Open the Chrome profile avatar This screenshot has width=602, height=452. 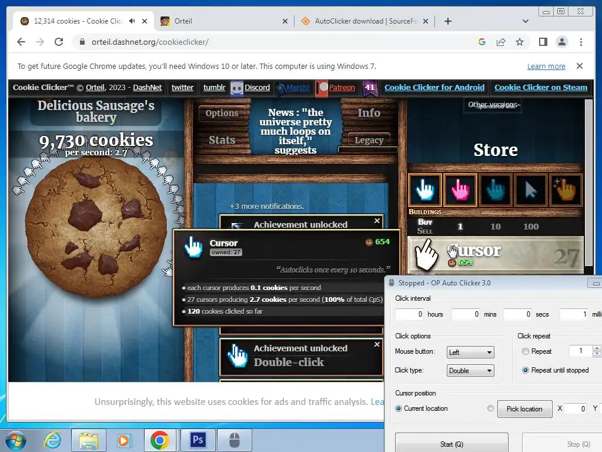click(561, 42)
